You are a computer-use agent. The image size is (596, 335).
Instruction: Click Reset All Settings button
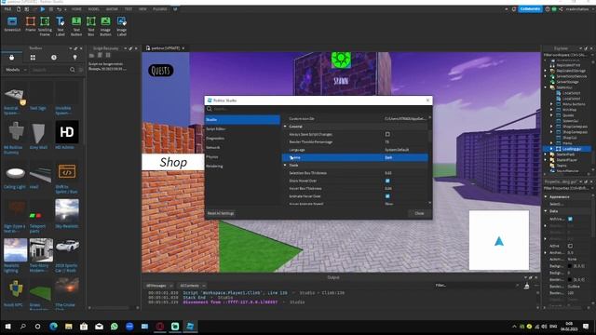pyautogui.click(x=221, y=213)
